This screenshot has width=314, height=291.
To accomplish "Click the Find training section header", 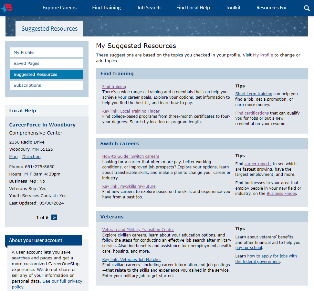I will tap(202, 74).
